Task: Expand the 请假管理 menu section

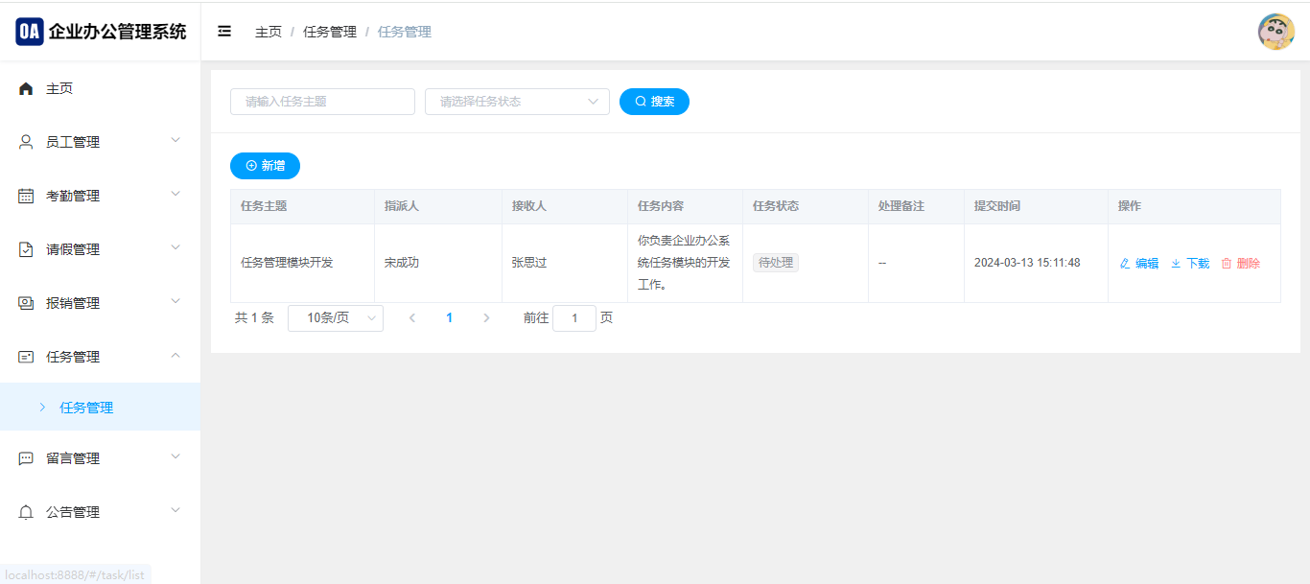Action: pos(100,249)
